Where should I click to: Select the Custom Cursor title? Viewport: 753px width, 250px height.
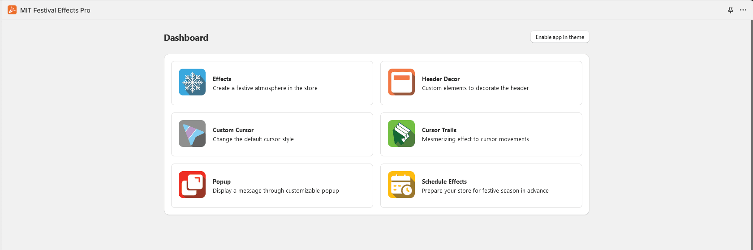(233, 130)
